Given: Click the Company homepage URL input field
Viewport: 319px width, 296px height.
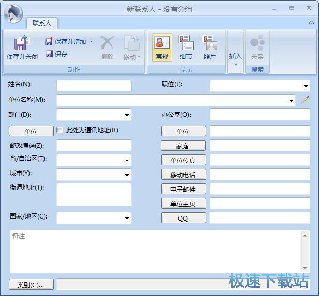Looking at the screenshot, I should [260, 204].
